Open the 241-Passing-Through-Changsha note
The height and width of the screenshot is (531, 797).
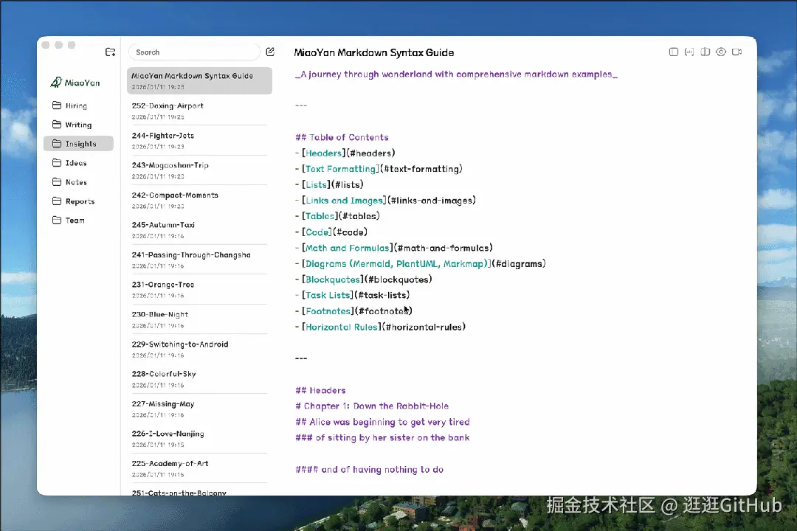(199, 260)
